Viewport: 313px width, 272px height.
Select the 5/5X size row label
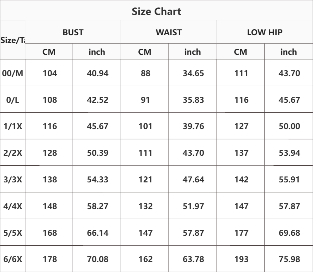click(x=13, y=233)
